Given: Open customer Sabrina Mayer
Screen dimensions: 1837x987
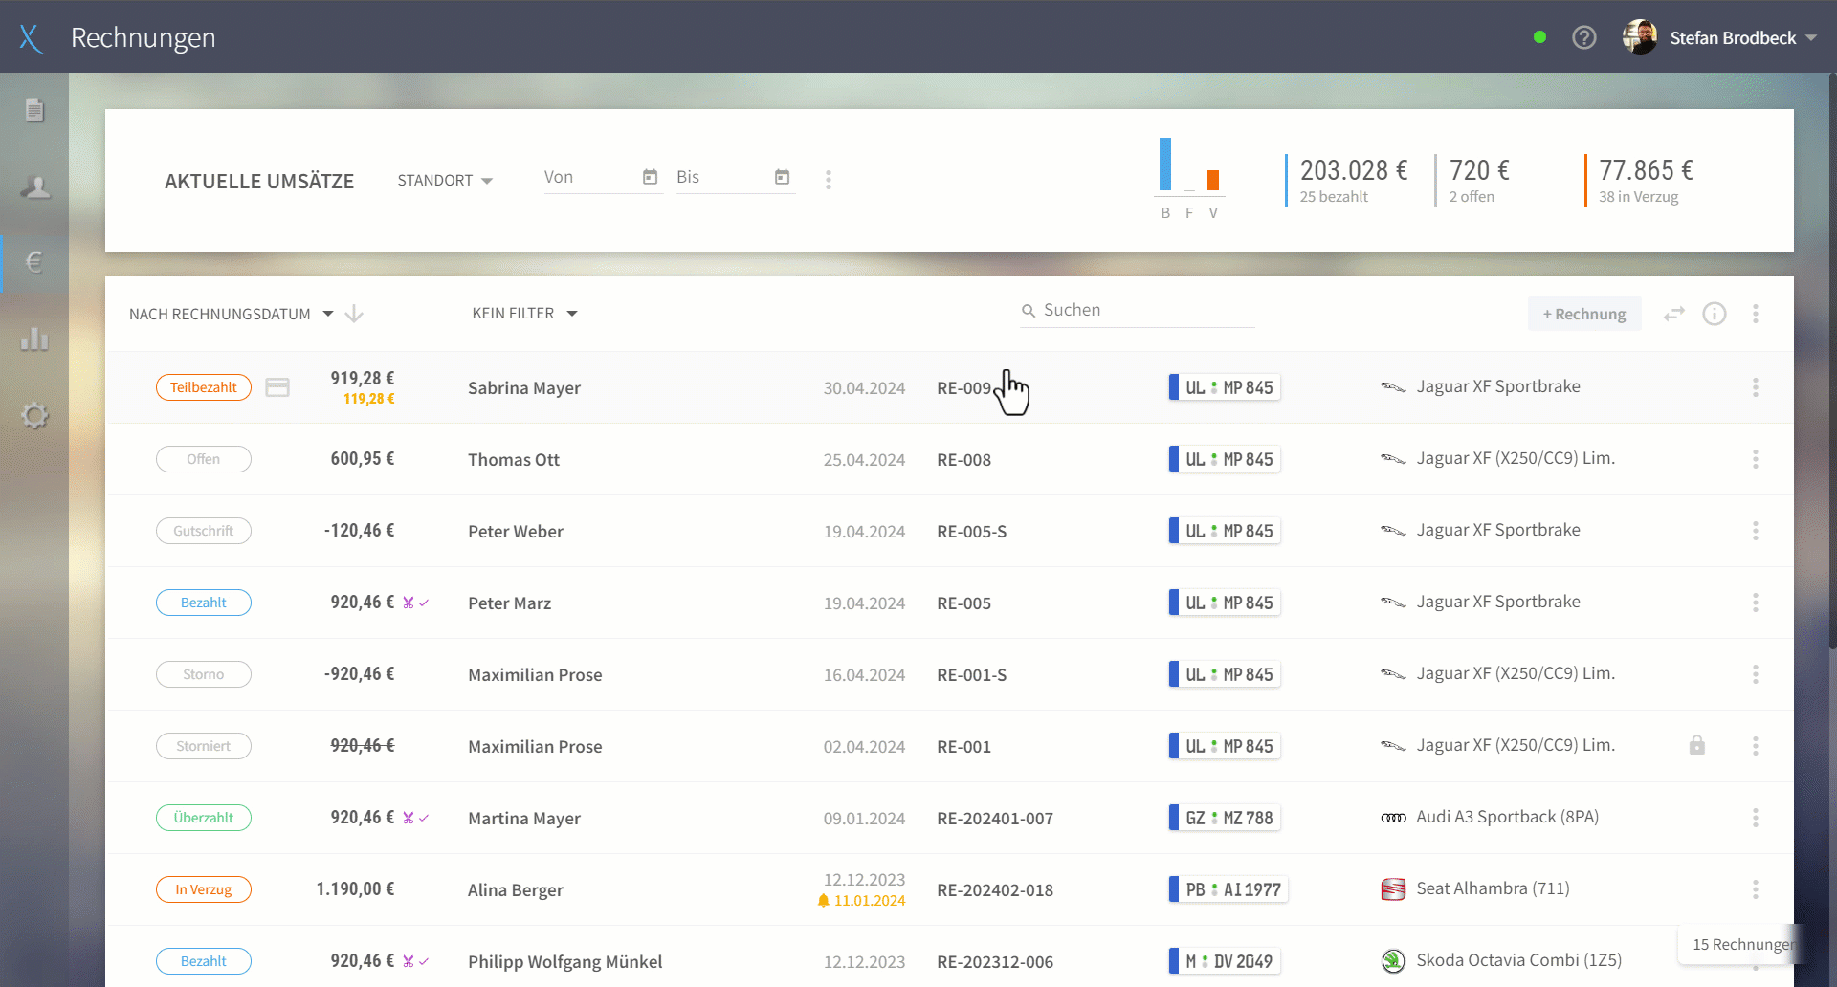Looking at the screenshot, I should [x=524, y=388].
